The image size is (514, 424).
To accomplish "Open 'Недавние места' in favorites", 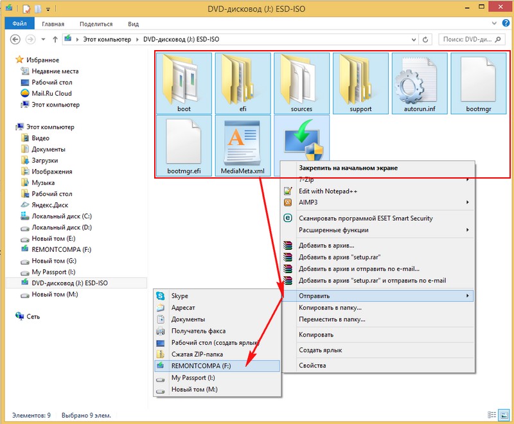I will coord(55,71).
